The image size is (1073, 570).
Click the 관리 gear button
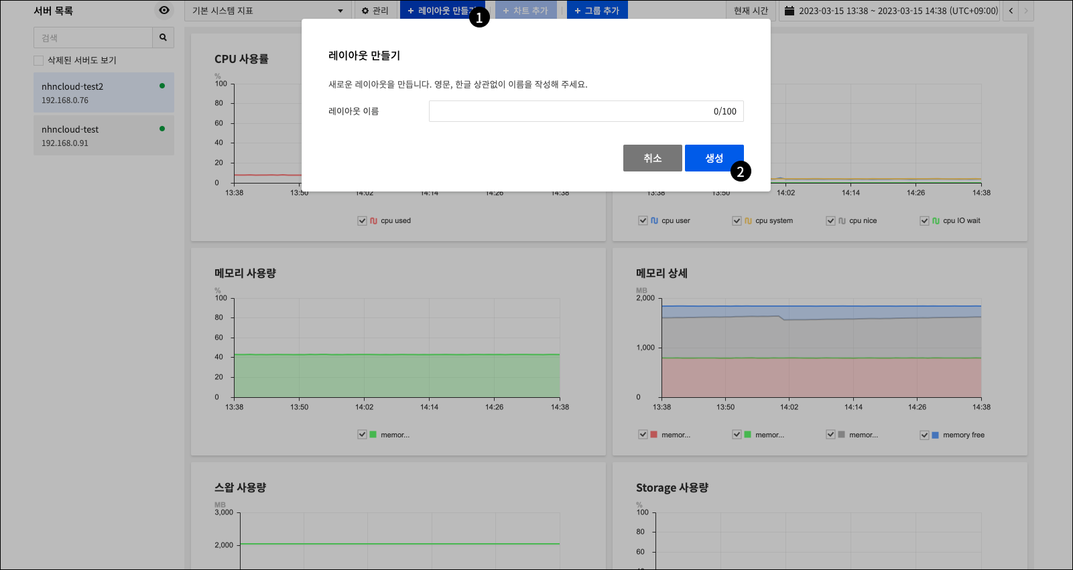click(375, 11)
